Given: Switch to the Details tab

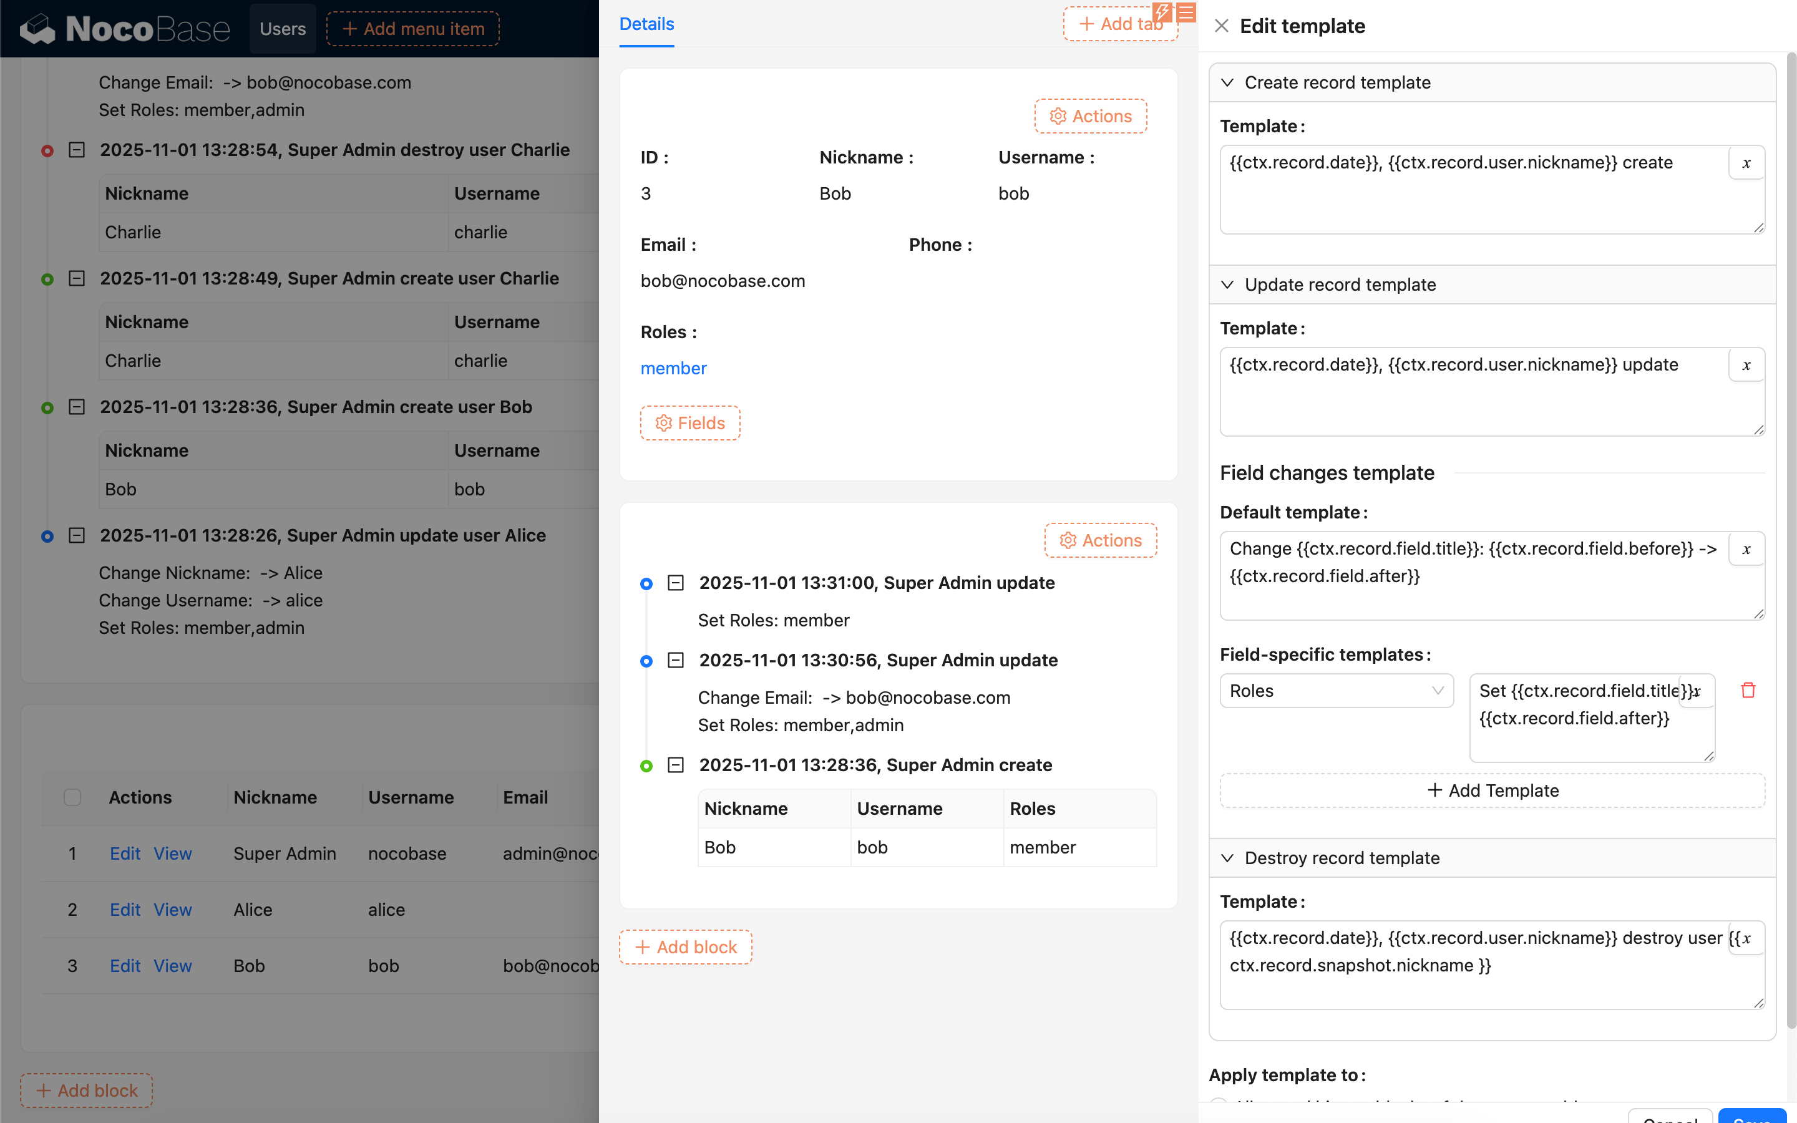Looking at the screenshot, I should tap(646, 24).
